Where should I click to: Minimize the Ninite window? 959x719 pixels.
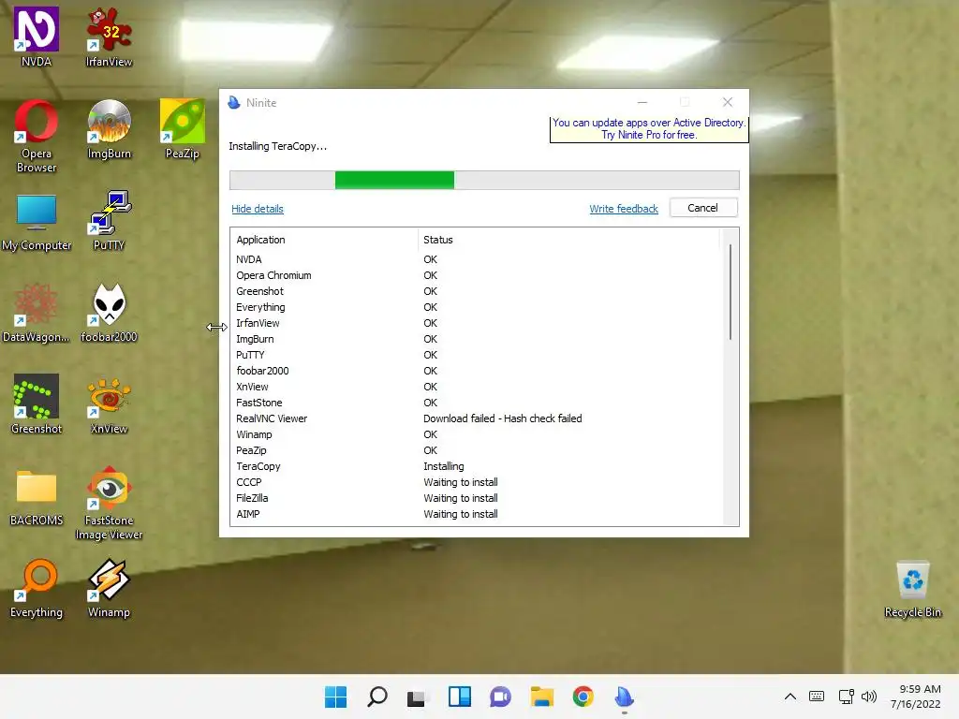coord(642,103)
